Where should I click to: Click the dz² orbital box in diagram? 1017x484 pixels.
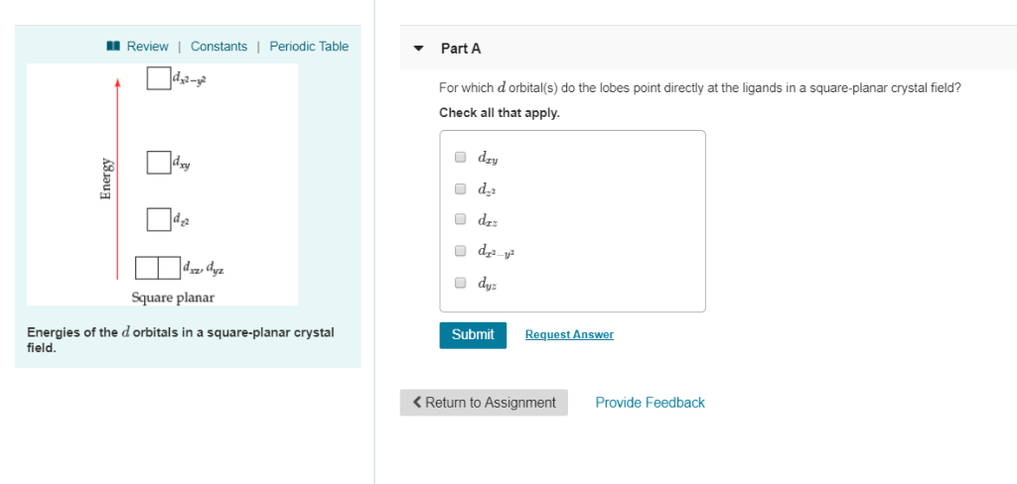[x=158, y=218]
